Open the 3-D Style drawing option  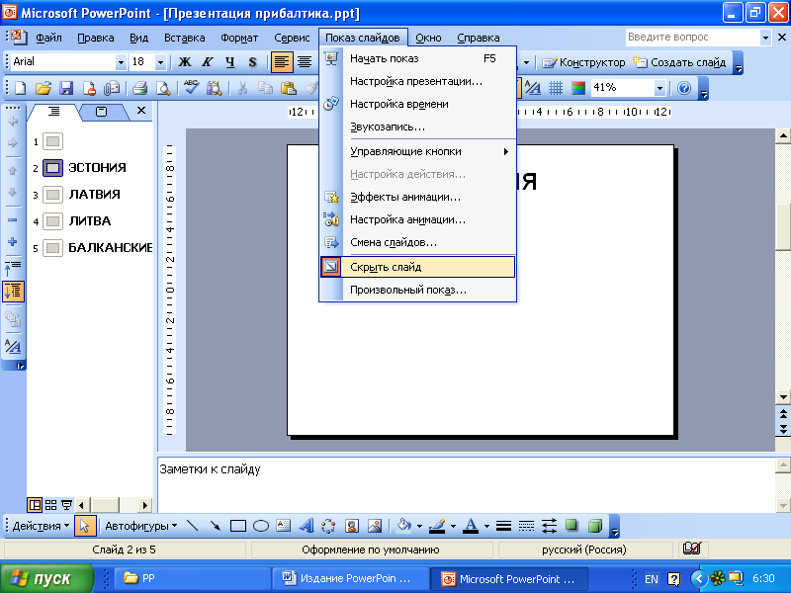[x=595, y=526]
